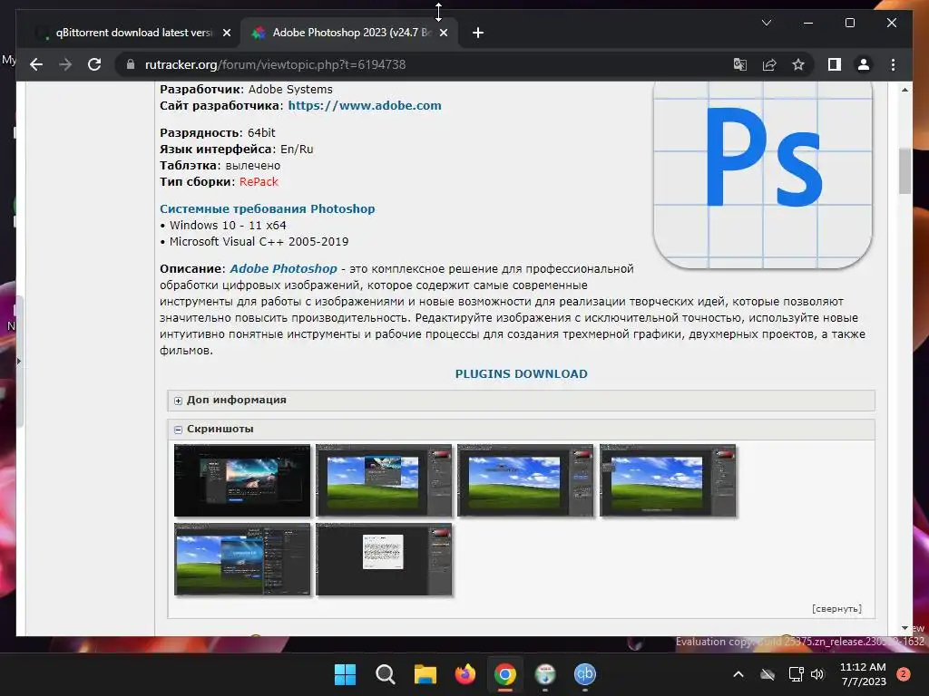Click text "Windows 10 - 11 x64"
This screenshot has width=929, height=696.
click(x=228, y=226)
